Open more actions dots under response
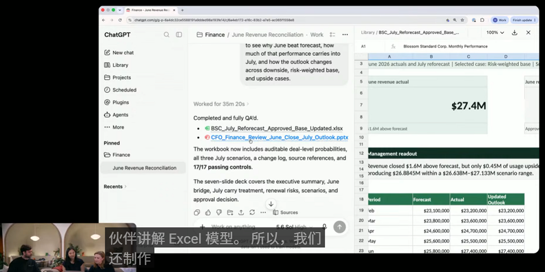The height and width of the screenshot is (272, 545). [263, 213]
